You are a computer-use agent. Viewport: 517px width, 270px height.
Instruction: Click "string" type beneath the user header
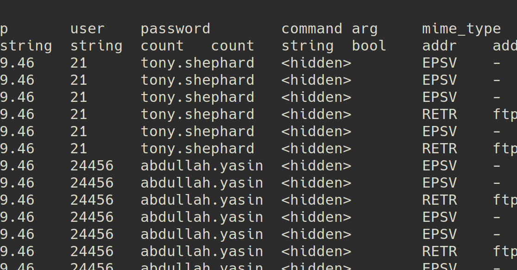(x=96, y=46)
